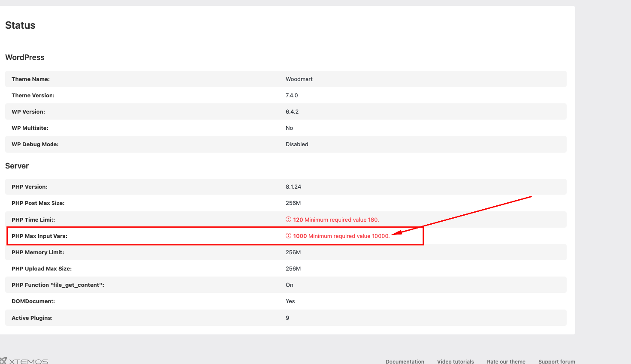Image resolution: width=631 pixels, height=364 pixels.
Task: Select the DOMDocument value 'Yes'
Action: click(290, 301)
